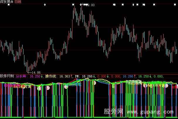
Task: Select the 日线 daily period label
Action: [18, 1]
